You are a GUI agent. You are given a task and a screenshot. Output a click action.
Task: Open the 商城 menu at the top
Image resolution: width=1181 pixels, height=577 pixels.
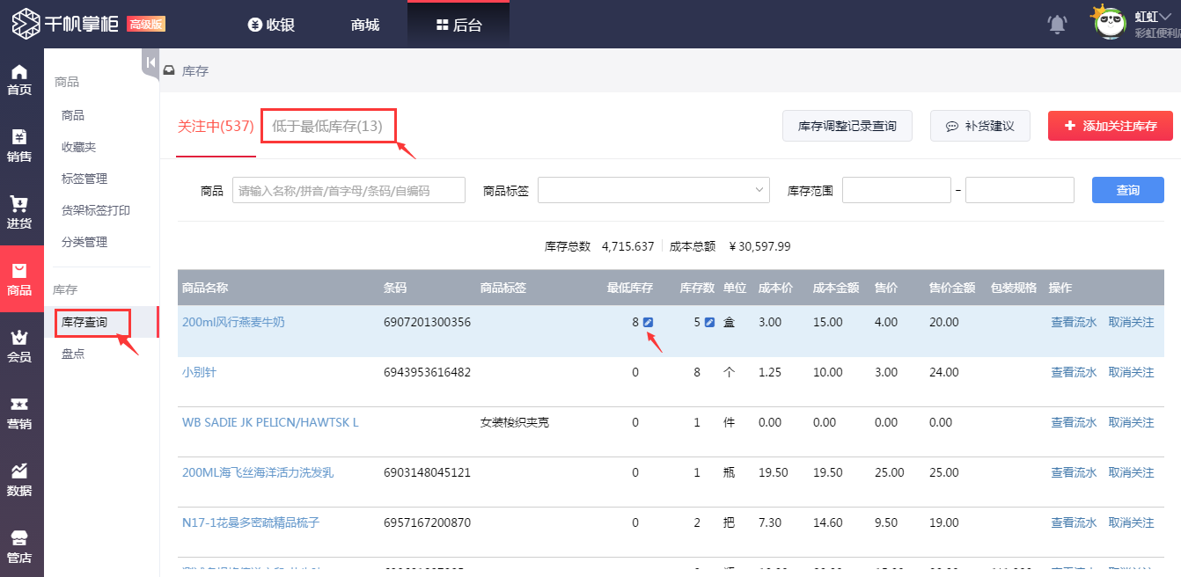click(363, 25)
